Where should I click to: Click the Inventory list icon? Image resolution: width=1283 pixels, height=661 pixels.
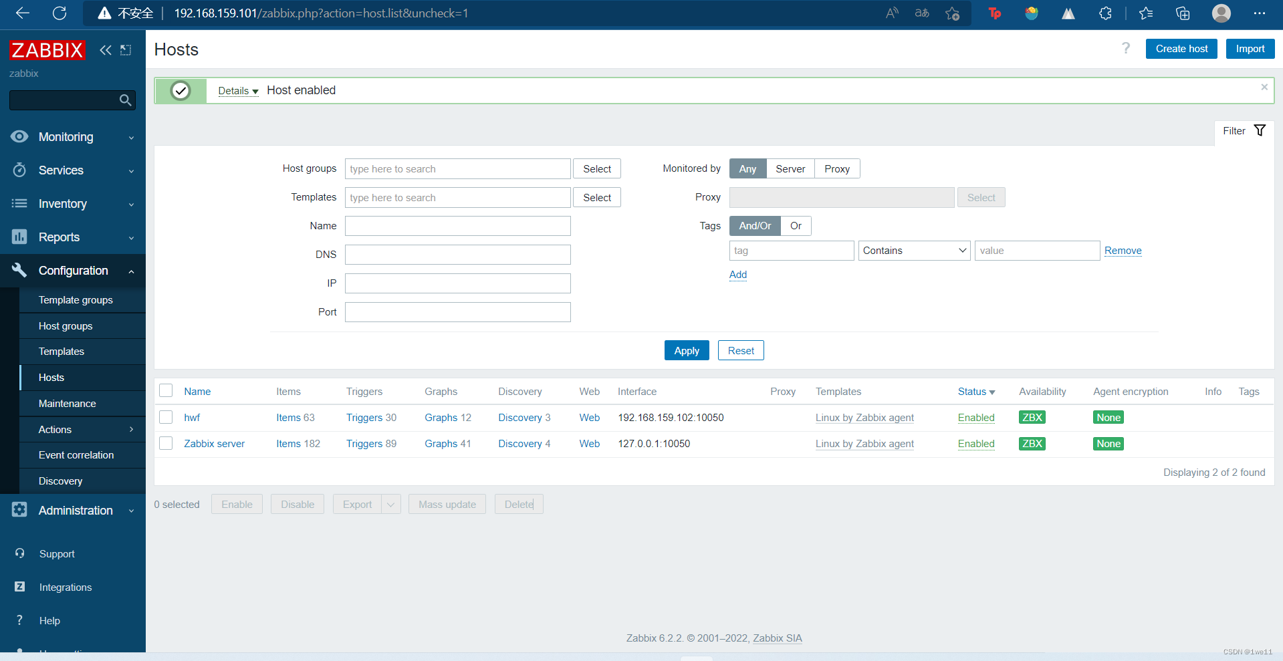[x=19, y=203]
